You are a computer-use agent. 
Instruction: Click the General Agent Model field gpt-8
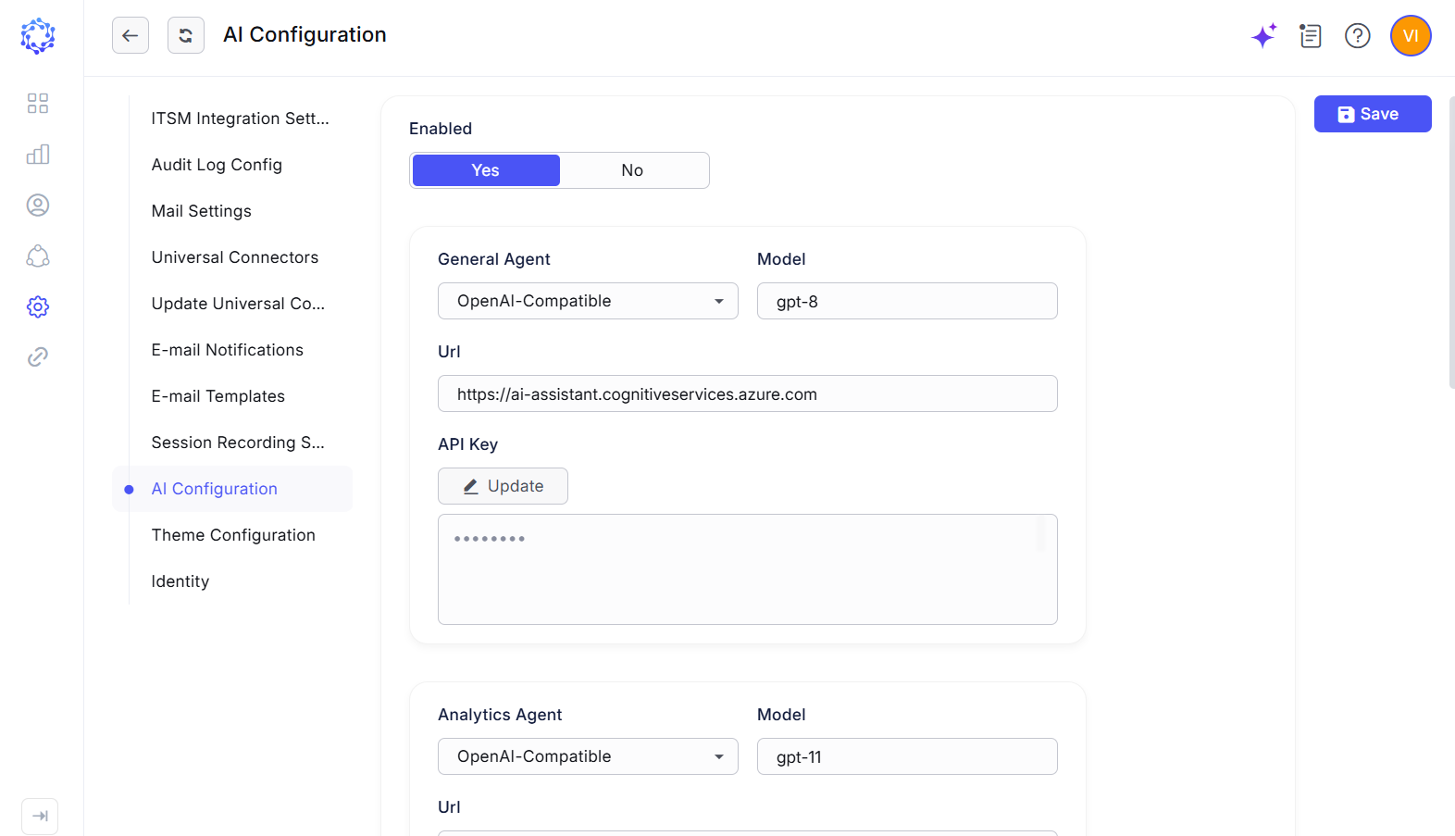tap(907, 301)
